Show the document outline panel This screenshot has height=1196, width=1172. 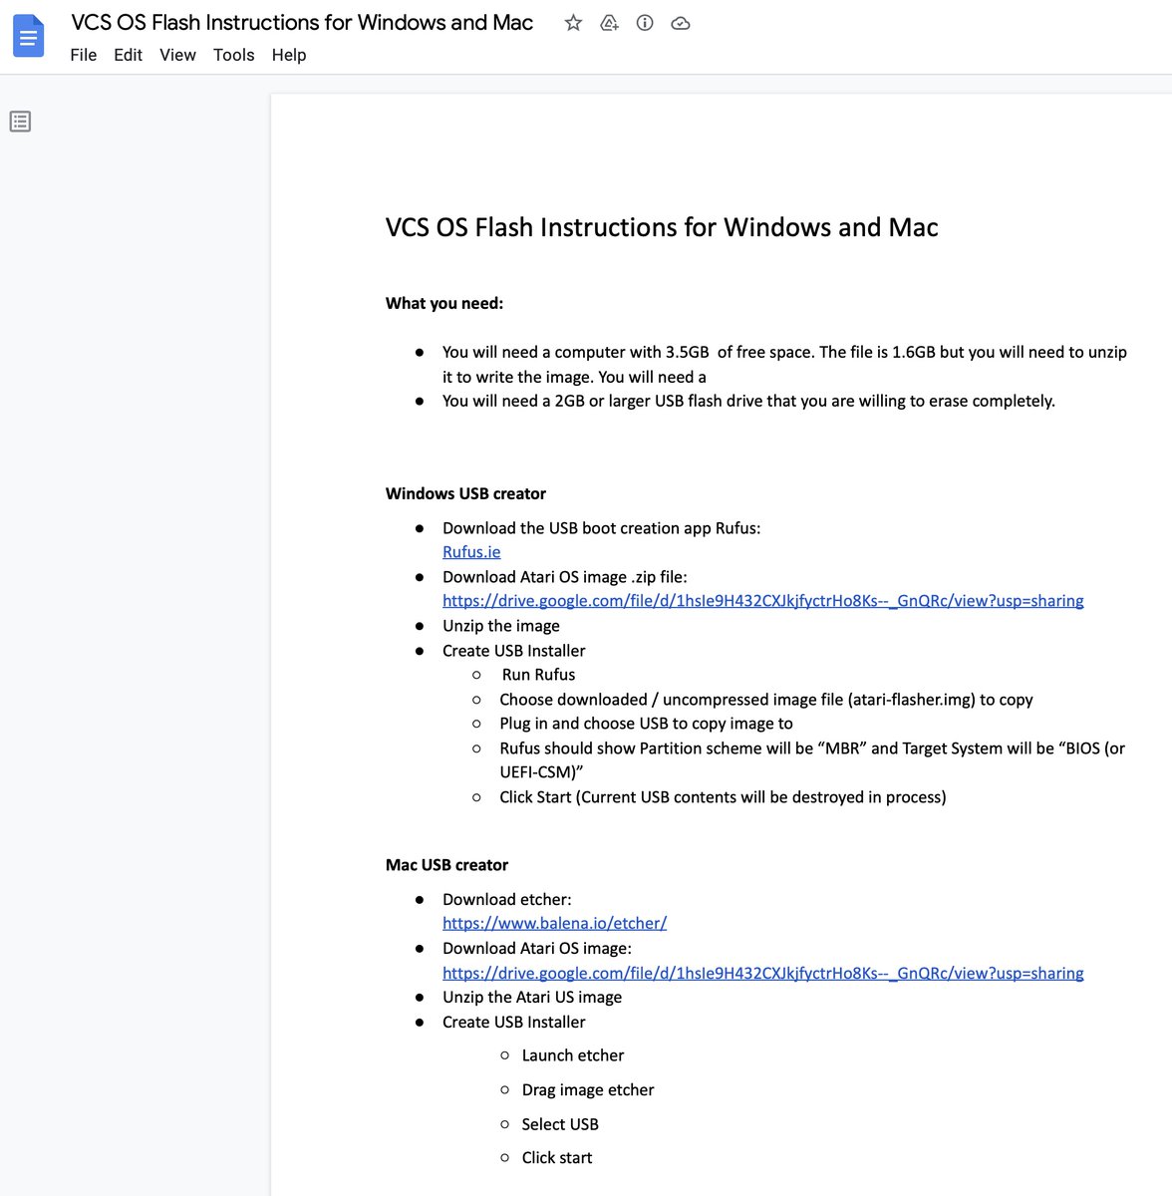point(20,122)
